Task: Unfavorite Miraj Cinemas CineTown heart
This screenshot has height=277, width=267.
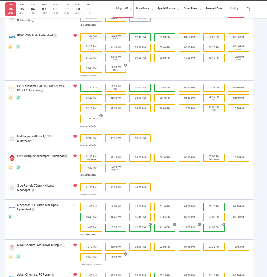Action: [75, 245]
